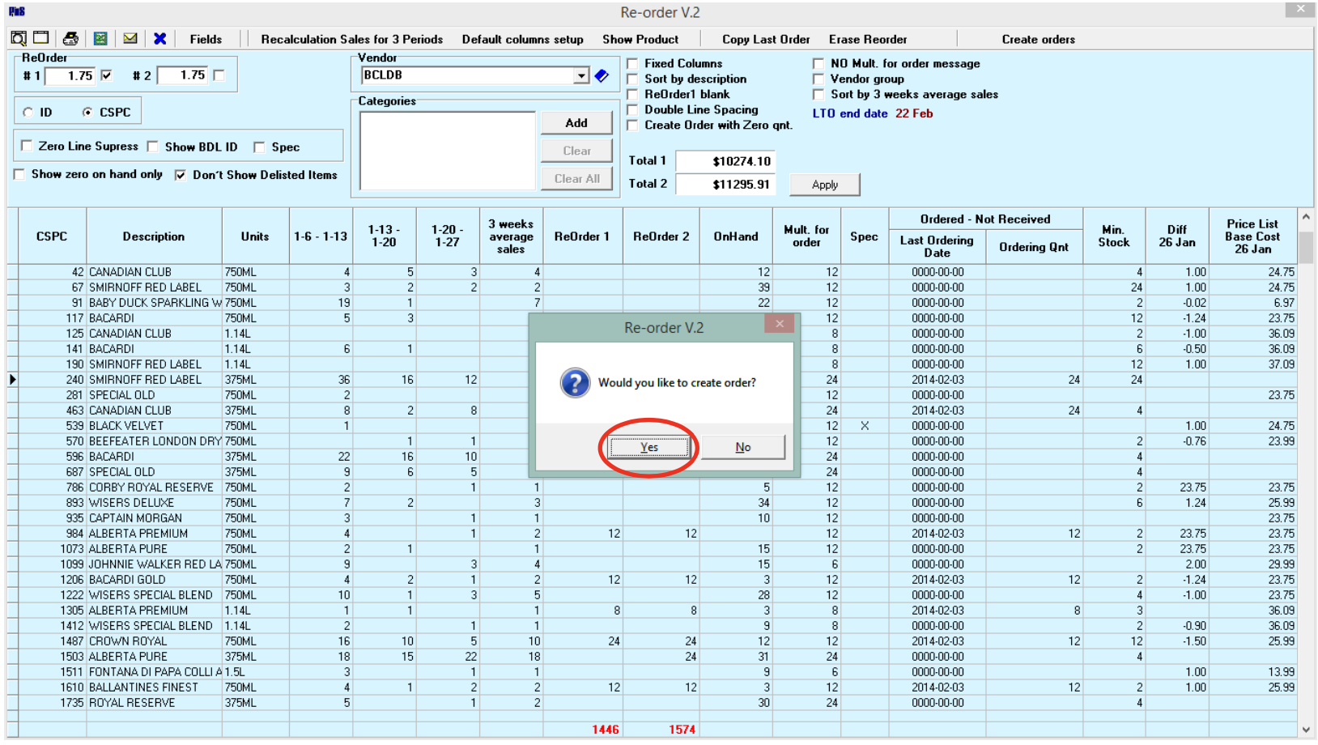Enable Zero Line Supress checkbox
The height and width of the screenshot is (745, 1318).
(x=27, y=146)
